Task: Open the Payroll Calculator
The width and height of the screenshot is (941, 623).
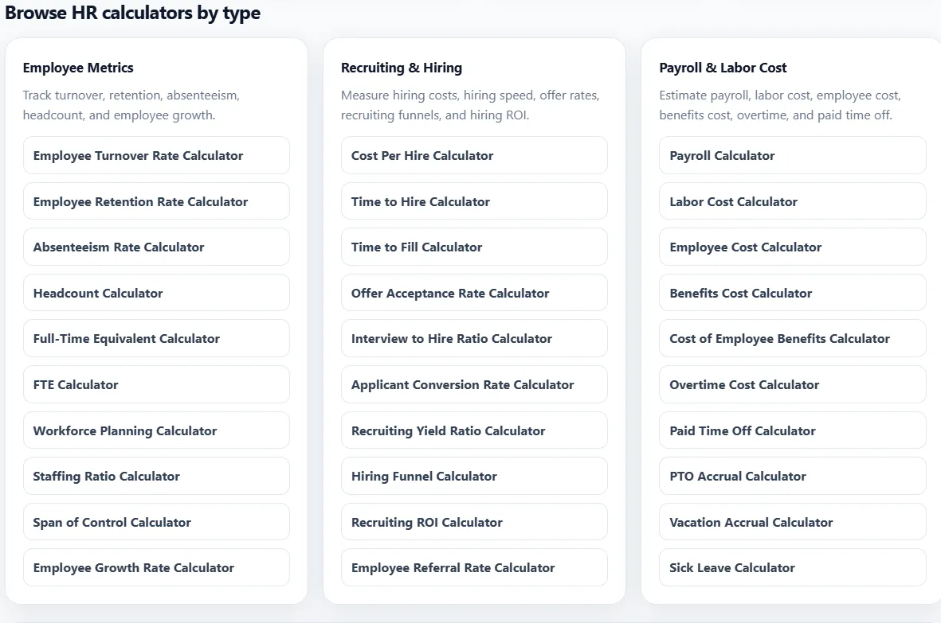Action: pos(793,156)
